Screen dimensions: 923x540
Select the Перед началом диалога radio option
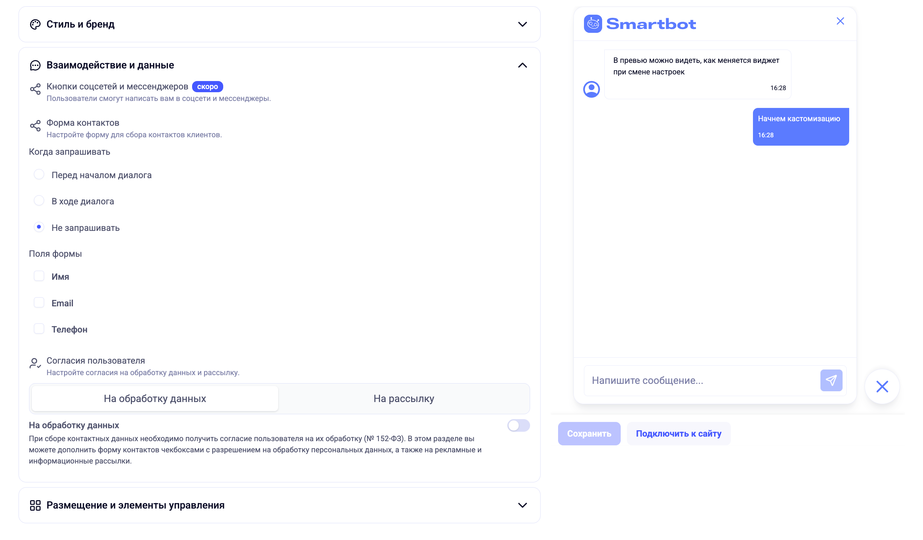39,175
